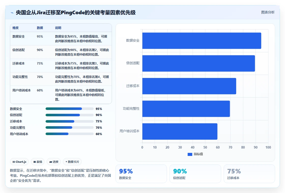The width and height of the screenshot is (285, 193).
Task: Click the 数据安全 bar in the chart
Action: (x=202, y=41)
